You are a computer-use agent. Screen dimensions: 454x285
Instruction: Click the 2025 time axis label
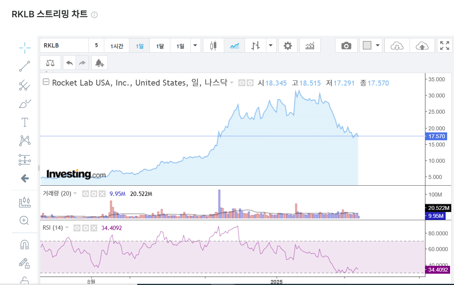[277, 282]
